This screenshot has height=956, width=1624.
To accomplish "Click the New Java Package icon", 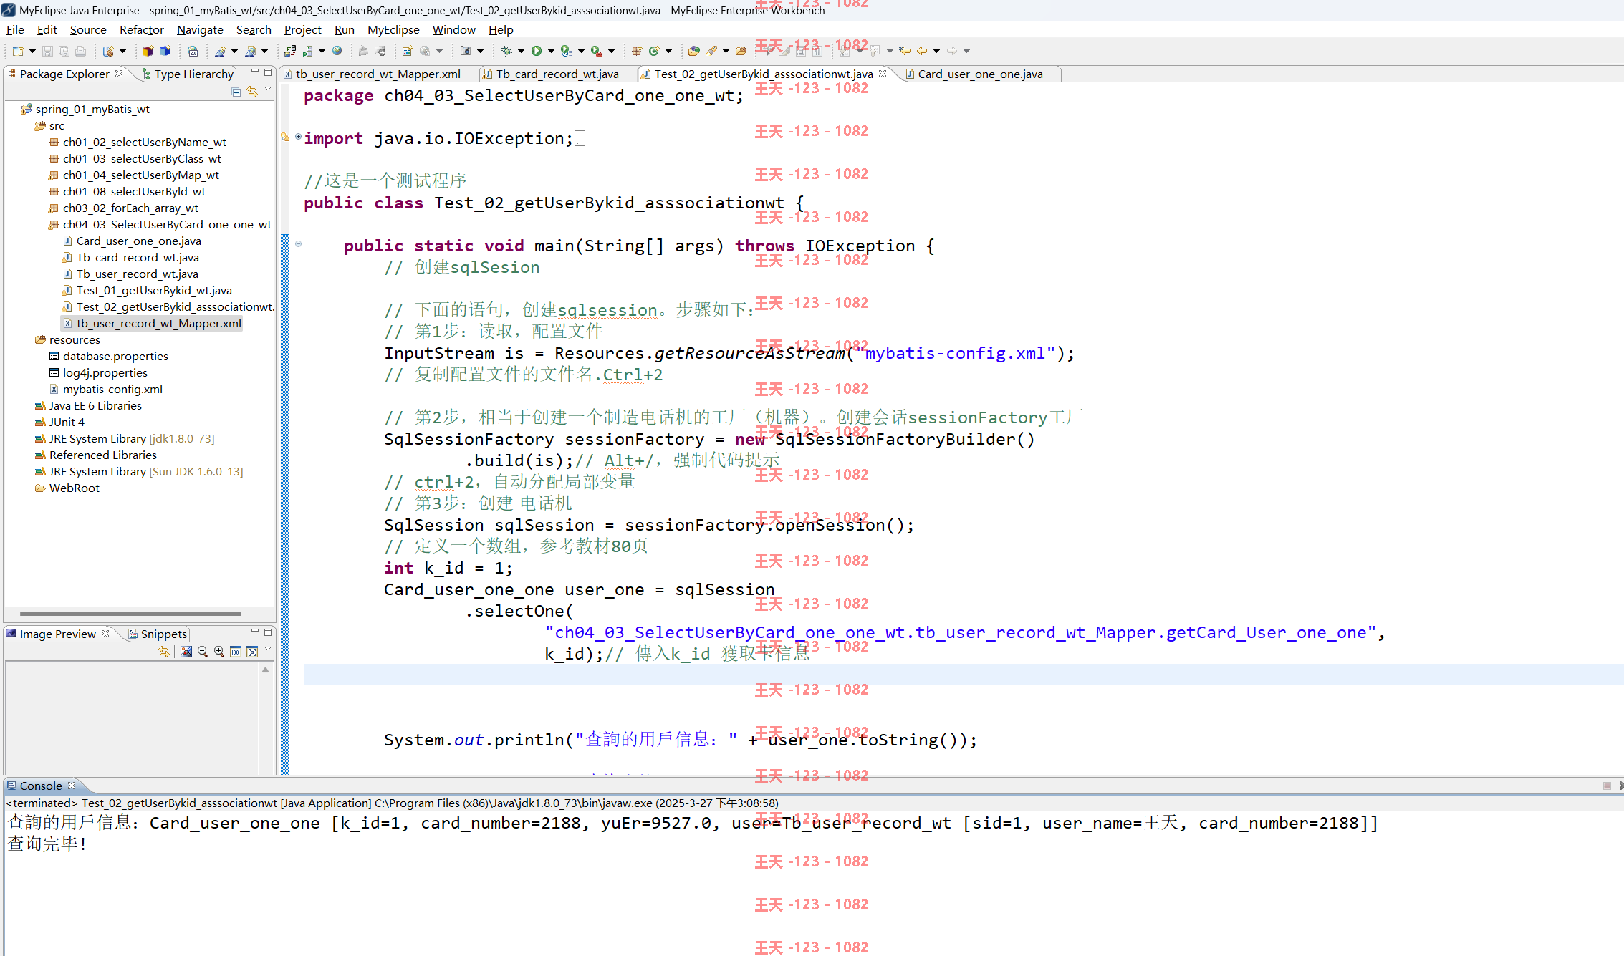I will 636,51.
